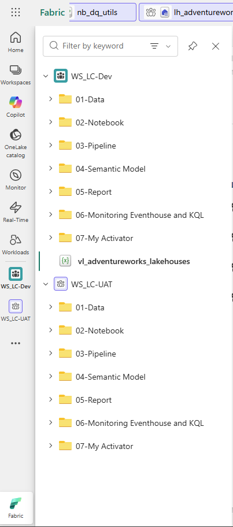This screenshot has height=527, width=233.
Task: Open the Real-Time hub
Action: 16,212
